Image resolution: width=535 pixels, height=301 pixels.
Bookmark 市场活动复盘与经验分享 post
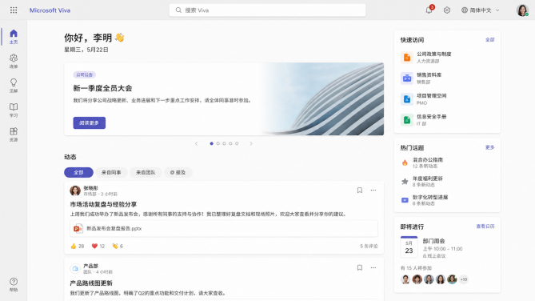[360, 191]
